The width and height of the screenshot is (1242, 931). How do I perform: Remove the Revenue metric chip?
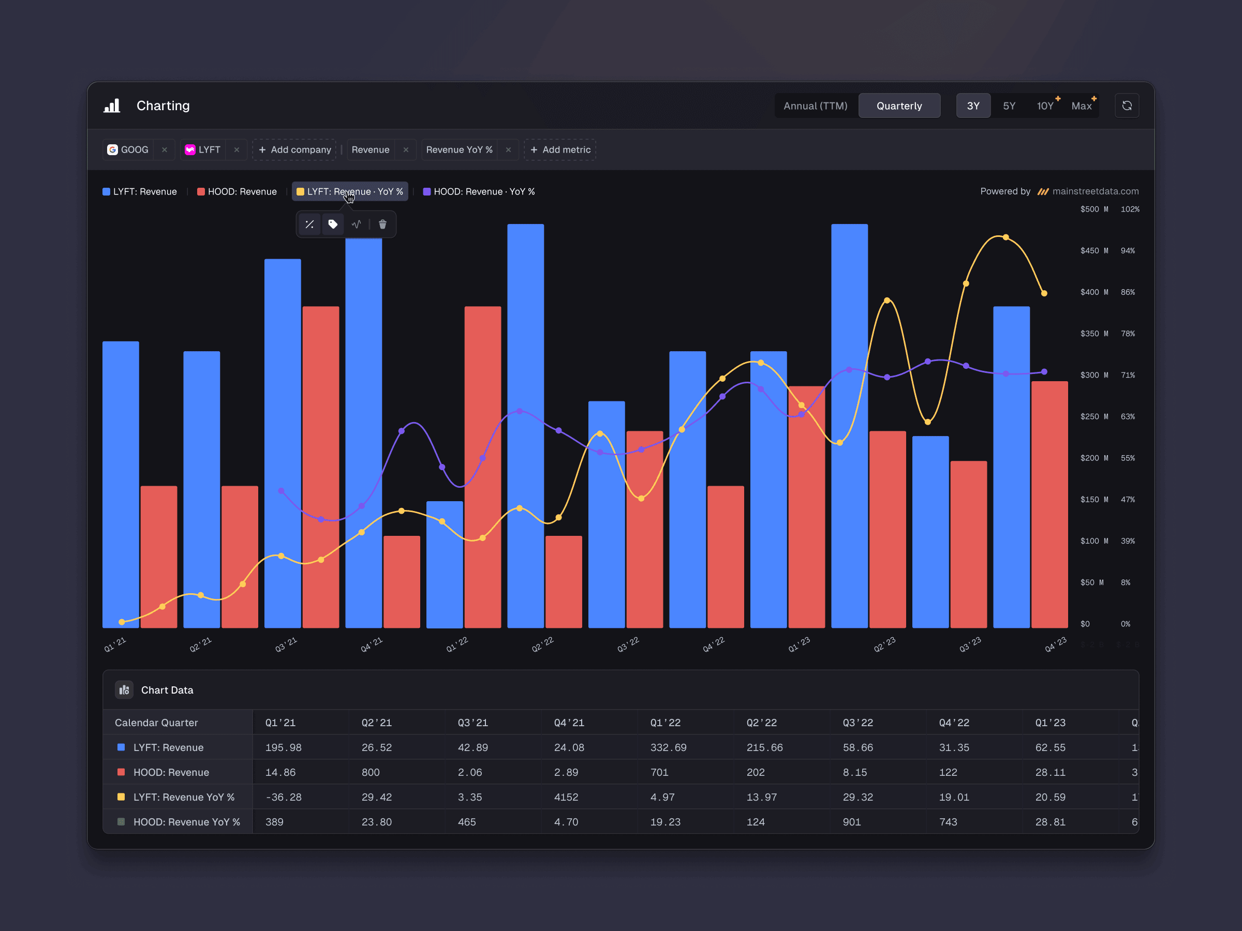(405, 150)
